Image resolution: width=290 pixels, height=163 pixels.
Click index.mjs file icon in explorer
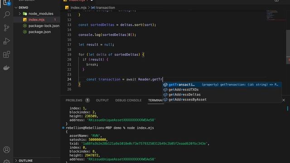[x=25, y=19]
